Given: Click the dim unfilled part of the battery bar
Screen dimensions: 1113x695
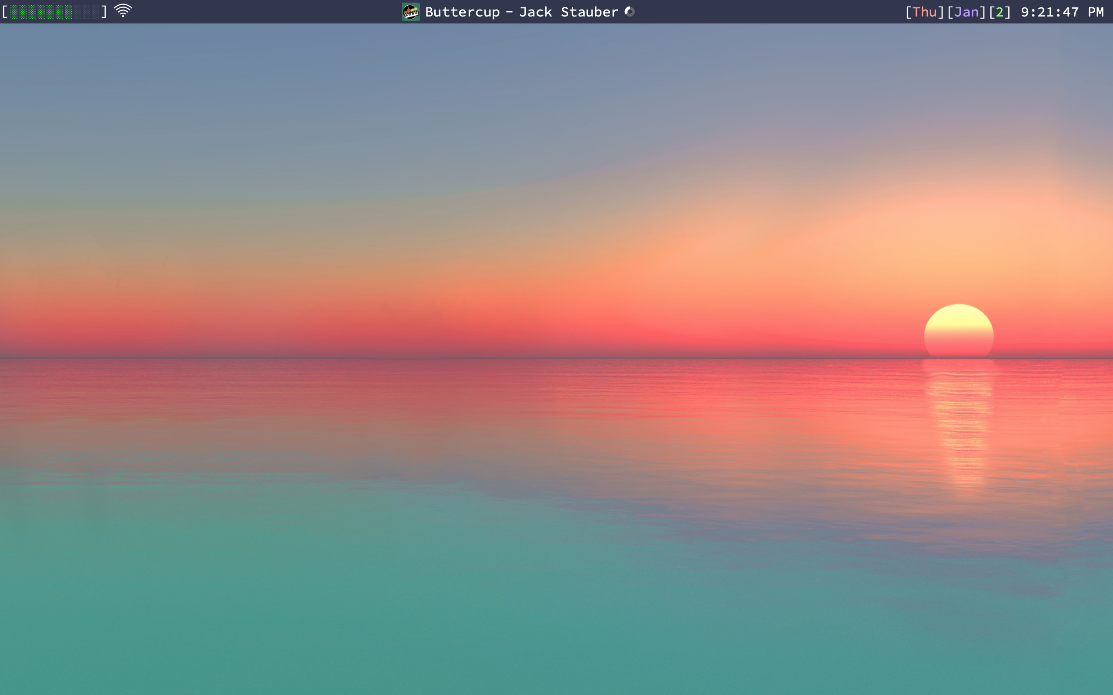Looking at the screenshot, I should 87,12.
